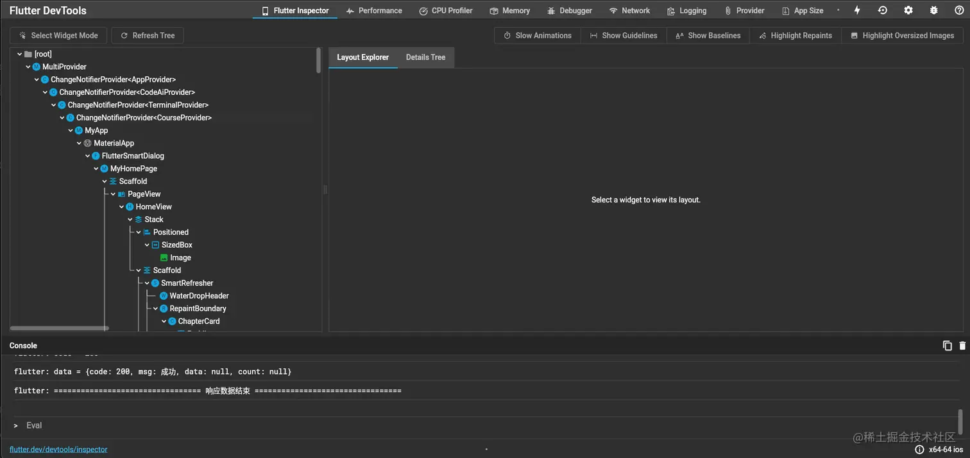Collapse the RepaintBoundary node

click(x=155, y=309)
